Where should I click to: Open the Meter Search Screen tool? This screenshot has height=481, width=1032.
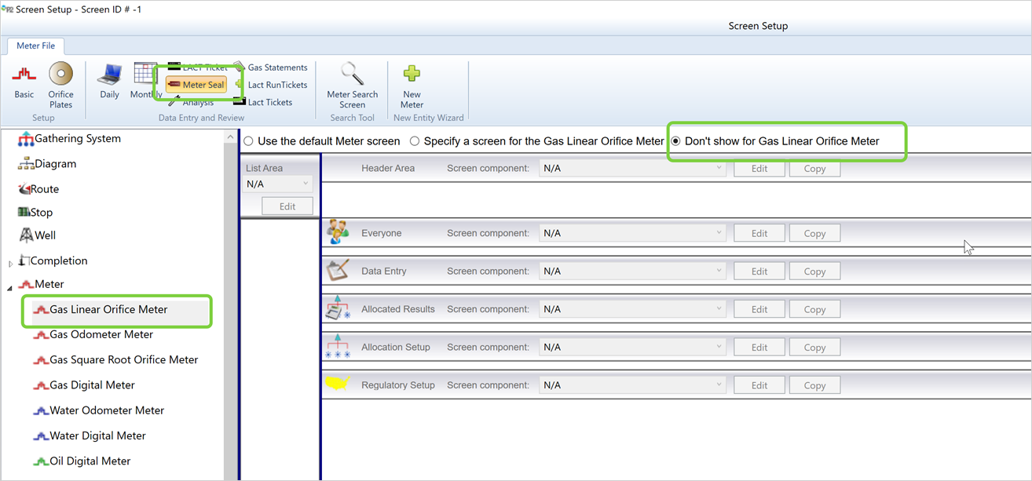352,85
